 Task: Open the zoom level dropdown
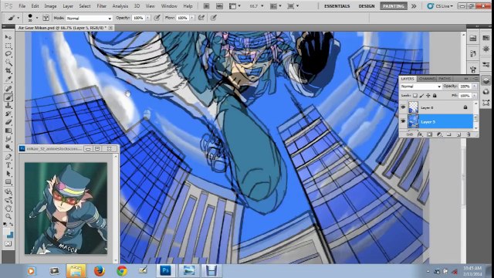pos(262,6)
